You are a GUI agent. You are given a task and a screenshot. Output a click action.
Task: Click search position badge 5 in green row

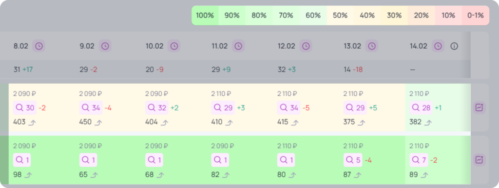click(353, 160)
